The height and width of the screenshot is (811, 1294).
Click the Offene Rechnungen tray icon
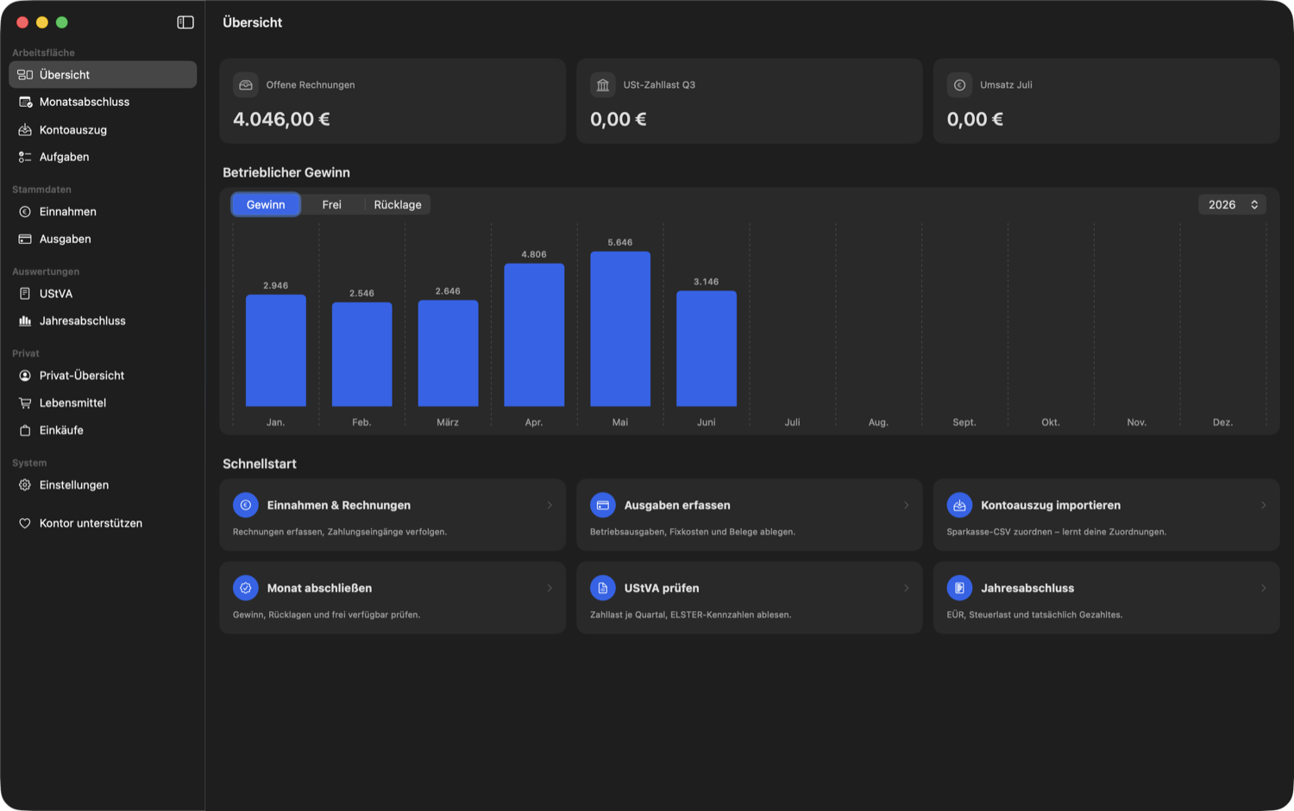tap(246, 84)
